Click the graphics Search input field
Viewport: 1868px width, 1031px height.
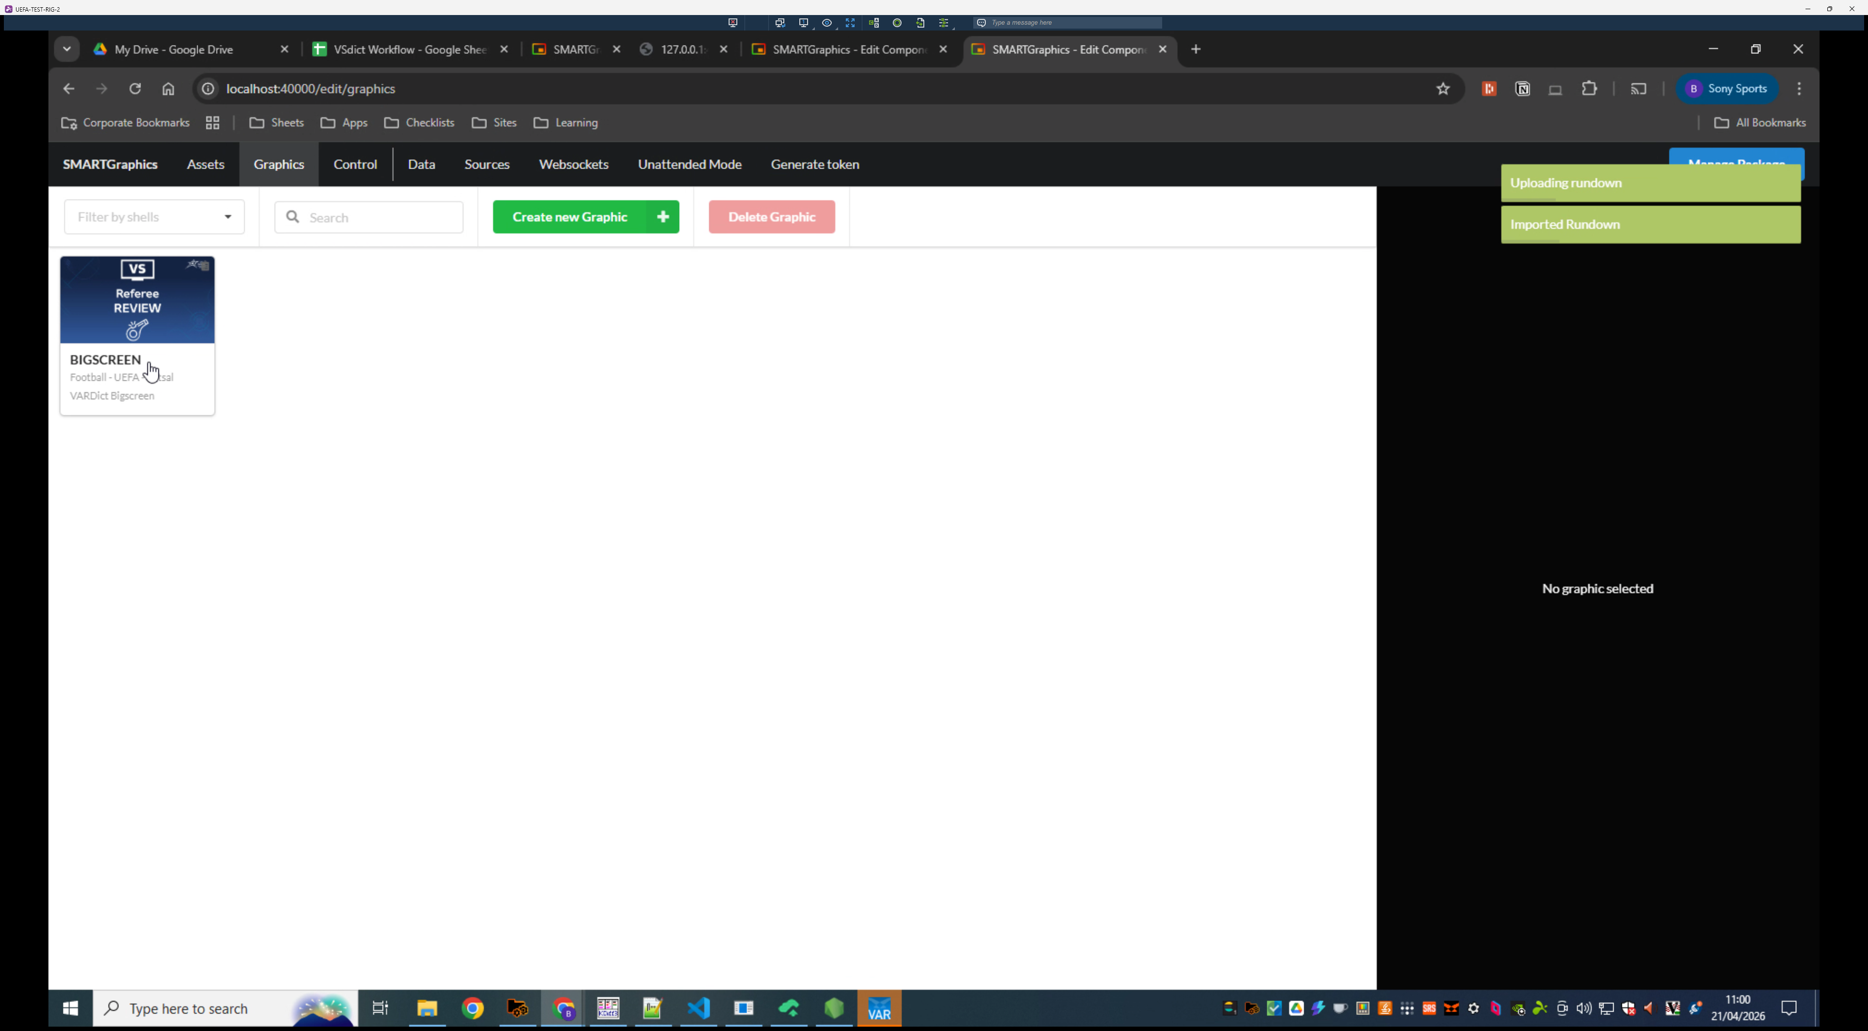[377, 218]
